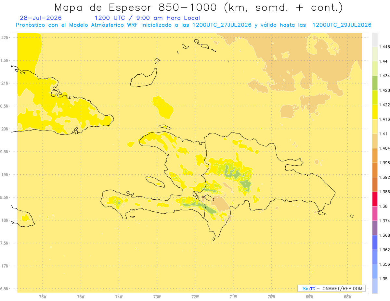Click the 76W longitude label
The image size is (390, 301).
(x=43, y=297)
